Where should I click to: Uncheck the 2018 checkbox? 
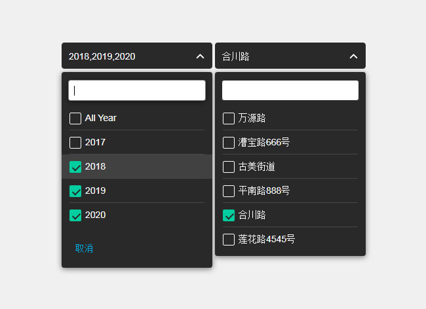75,167
